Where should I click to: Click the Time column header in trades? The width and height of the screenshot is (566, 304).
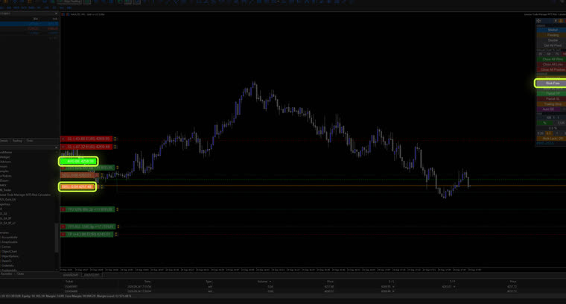coord(147,282)
